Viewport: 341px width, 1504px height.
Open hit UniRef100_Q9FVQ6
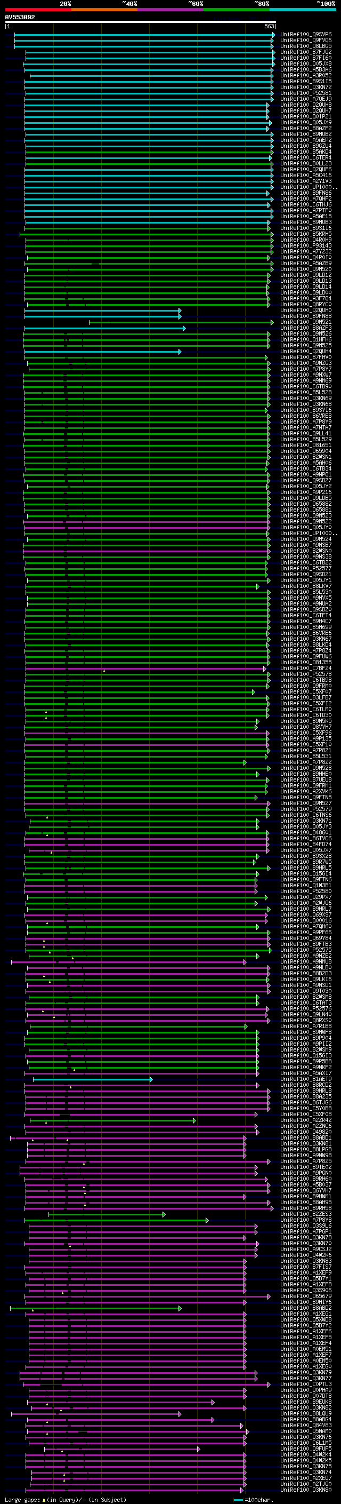point(306,41)
